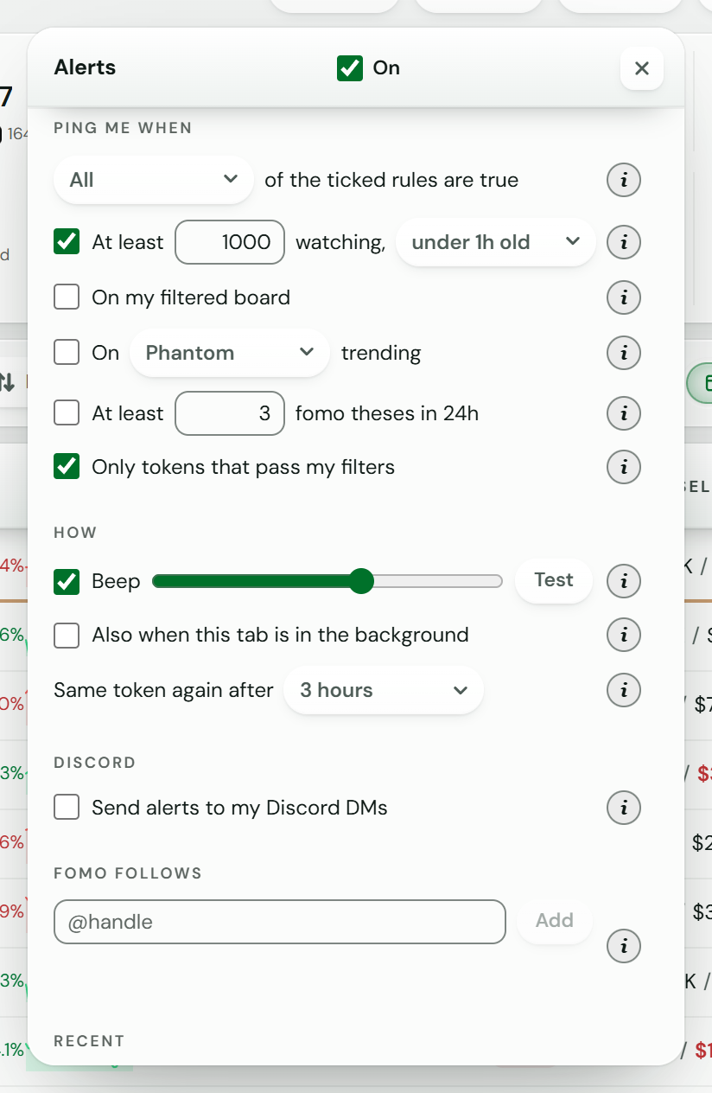Image resolution: width=712 pixels, height=1093 pixels.
Task: Open the 'under 1h old' age dropdown
Action: pos(496,242)
